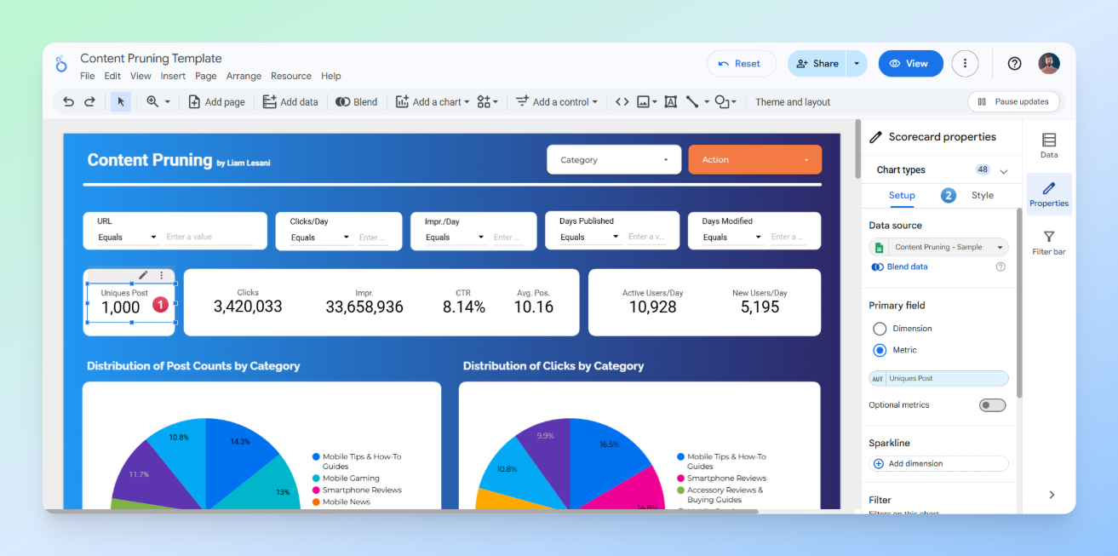Switch to the Style tab
Image resolution: width=1118 pixels, height=556 pixels.
click(x=982, y=195)
